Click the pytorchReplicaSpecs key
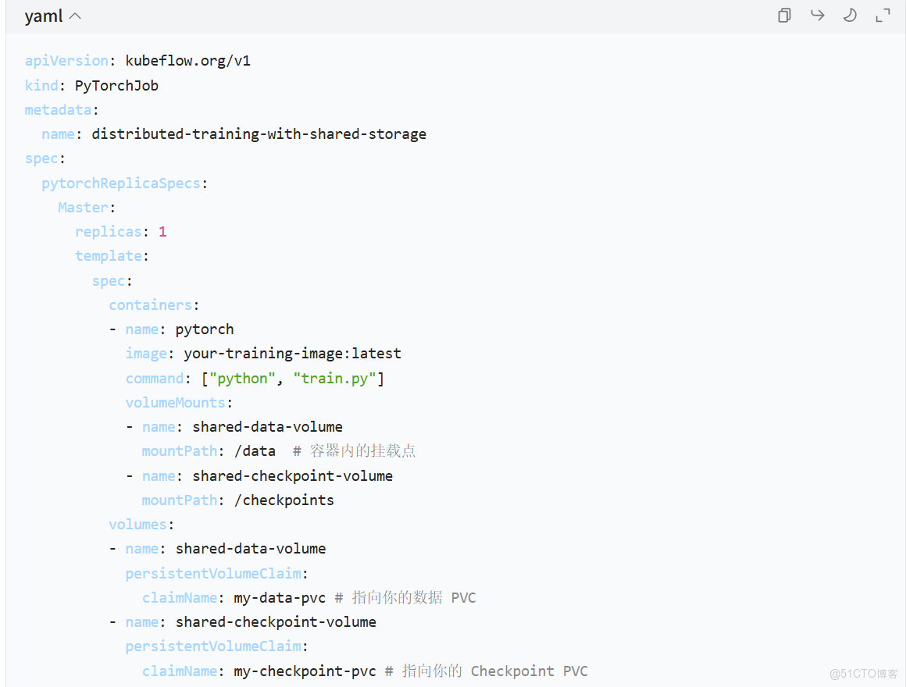The height and width of the screenshot is (687, 906). point(124,183)
